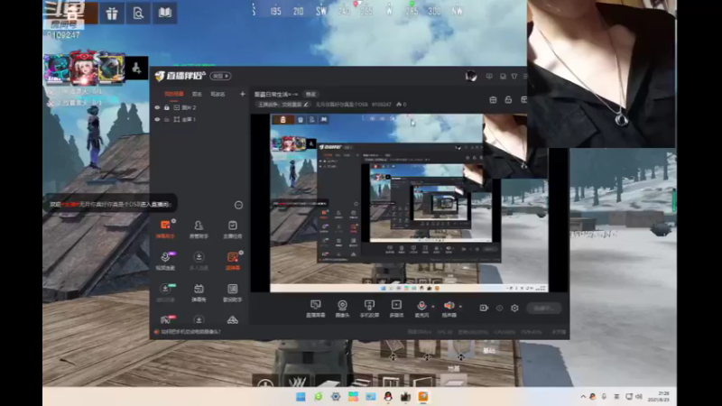
Task: Open the user avatar in streaming app header
Action: 470,76
